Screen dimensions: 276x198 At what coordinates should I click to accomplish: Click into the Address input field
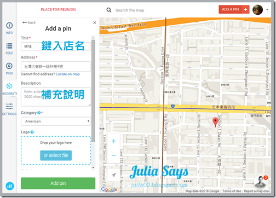(56, 67)
